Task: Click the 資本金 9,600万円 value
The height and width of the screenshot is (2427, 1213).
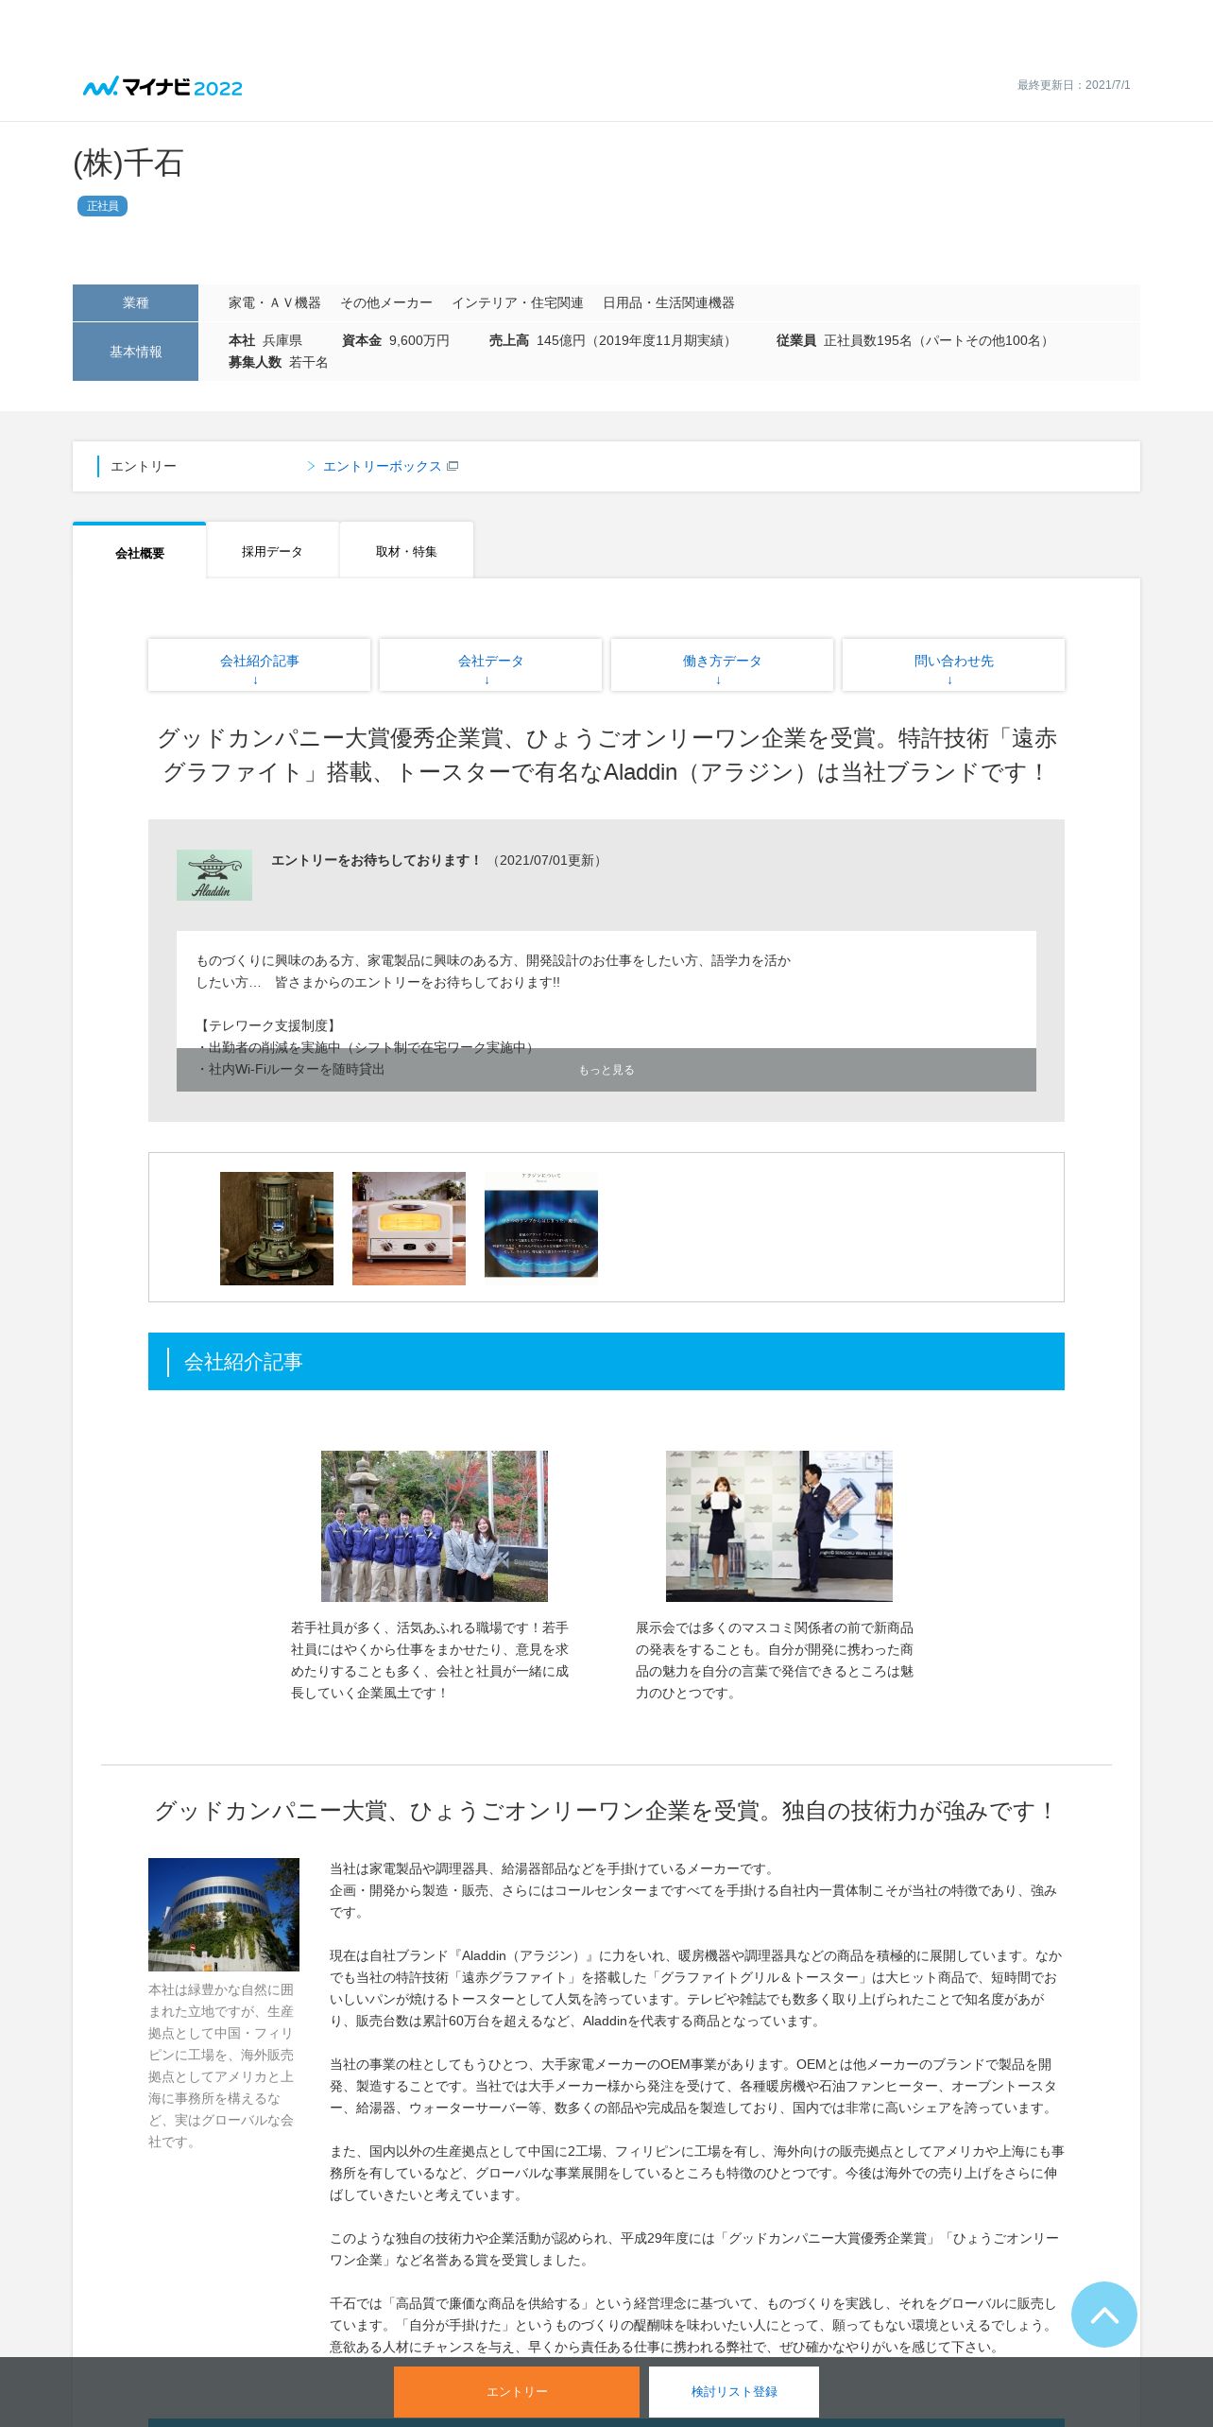Action: pyautogui.click(x=396, y=341)
